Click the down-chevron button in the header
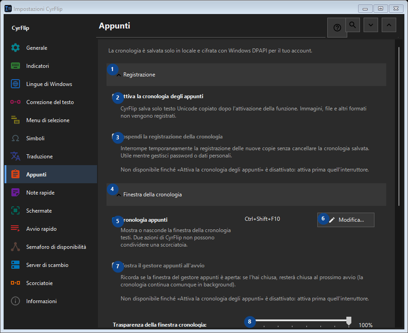 tap(371, 25)
